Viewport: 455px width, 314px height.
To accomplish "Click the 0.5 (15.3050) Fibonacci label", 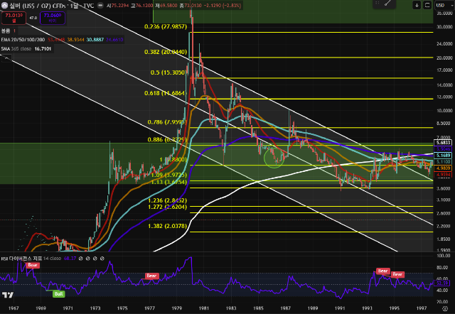I will click(x=168, y=72).
